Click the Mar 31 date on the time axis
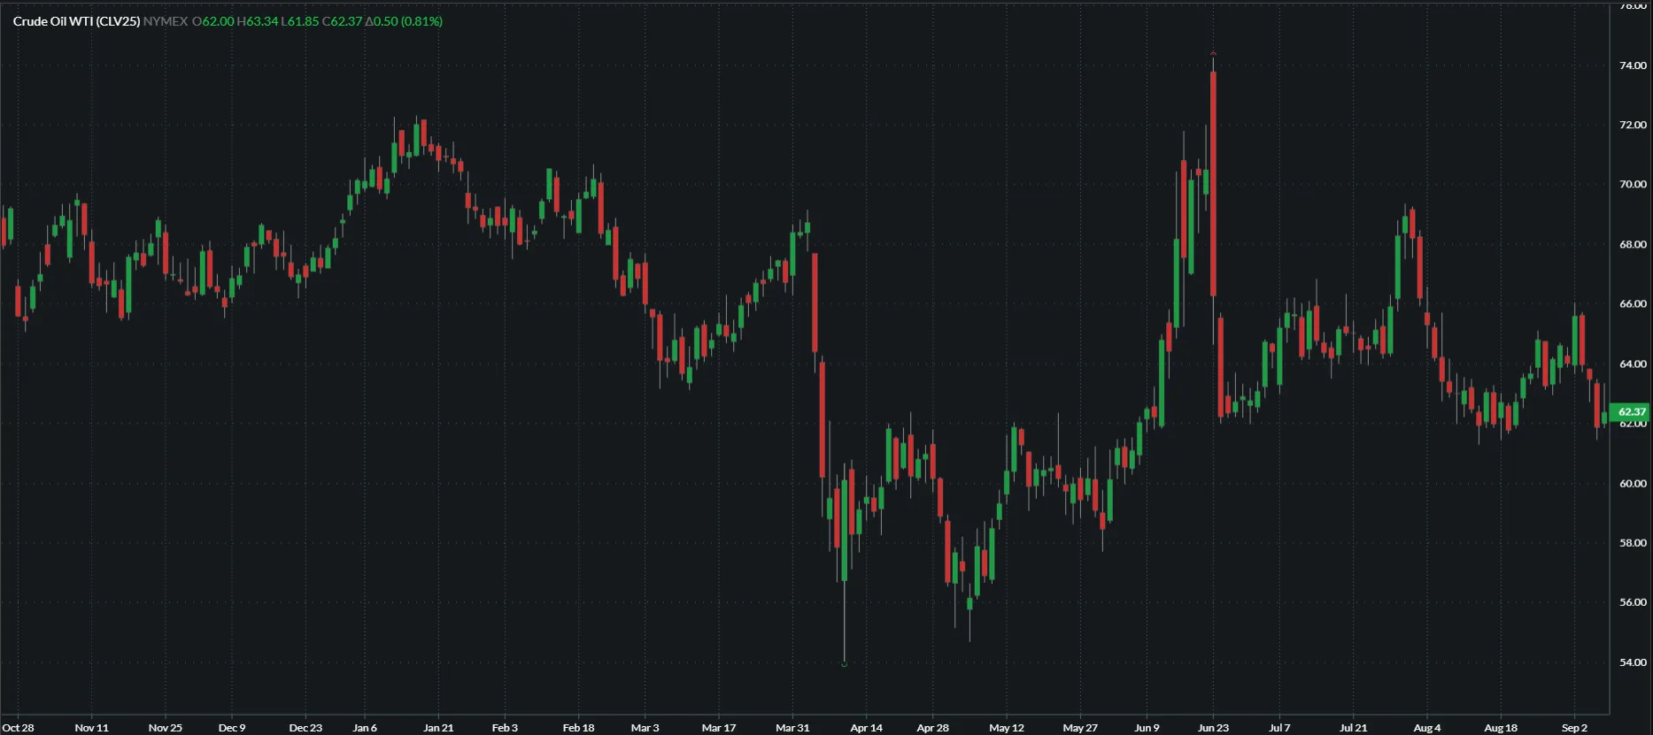 (792, 727)
